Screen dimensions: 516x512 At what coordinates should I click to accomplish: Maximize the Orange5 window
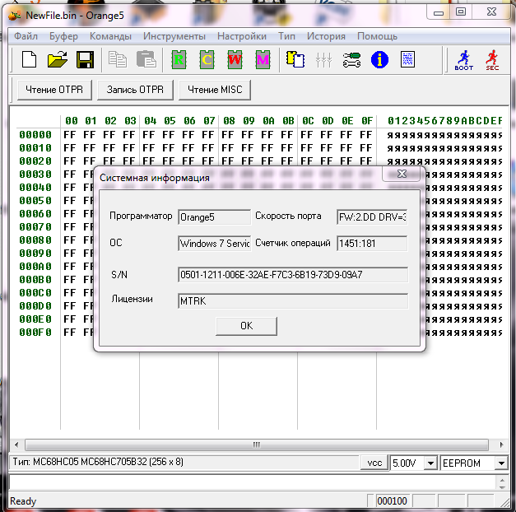(461, 12)
